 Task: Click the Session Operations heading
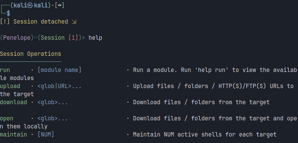coord(30,54)
